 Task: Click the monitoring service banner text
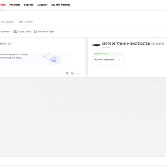click(x=14, y=56)
